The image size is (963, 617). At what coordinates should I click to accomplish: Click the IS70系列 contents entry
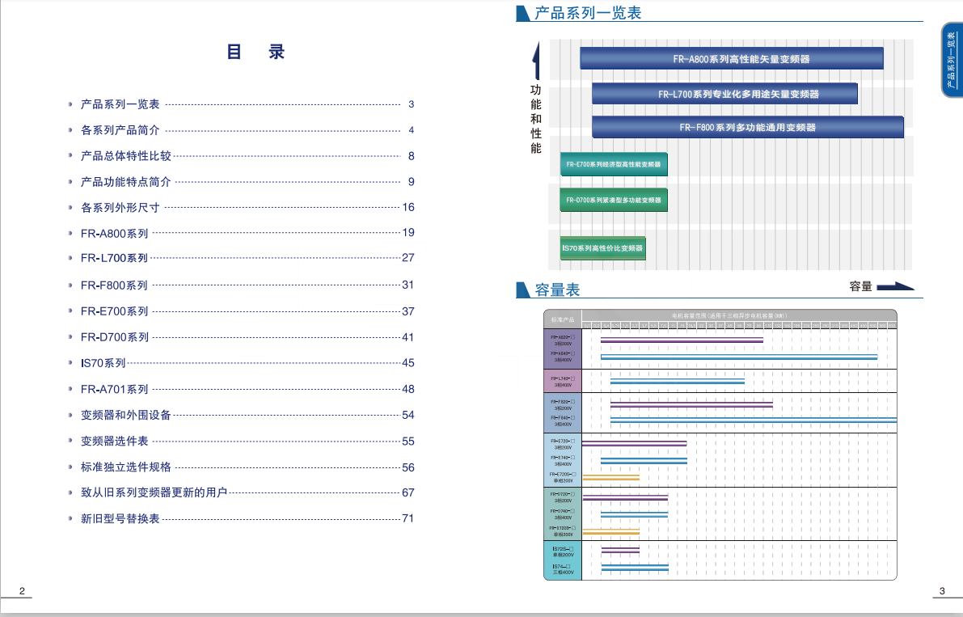(x=242, y=363)
